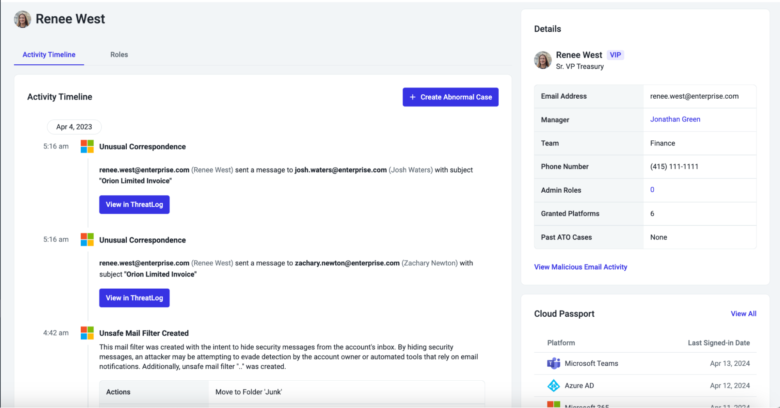
Task: Open ThreatLog for the Josh Waters message
Action: [134, 204]
